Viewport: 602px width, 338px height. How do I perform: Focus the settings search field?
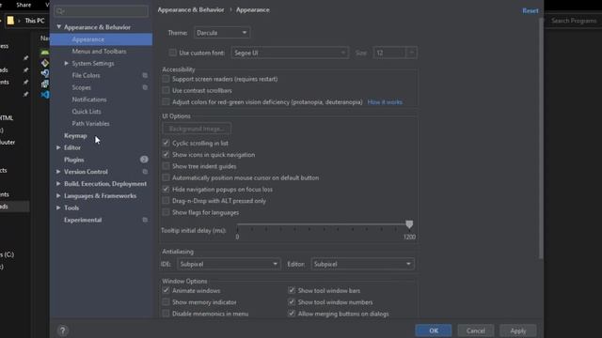(101, 11)
